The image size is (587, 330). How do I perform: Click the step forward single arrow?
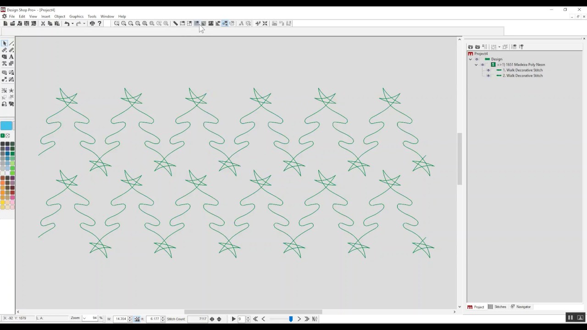tap(299, 319)
